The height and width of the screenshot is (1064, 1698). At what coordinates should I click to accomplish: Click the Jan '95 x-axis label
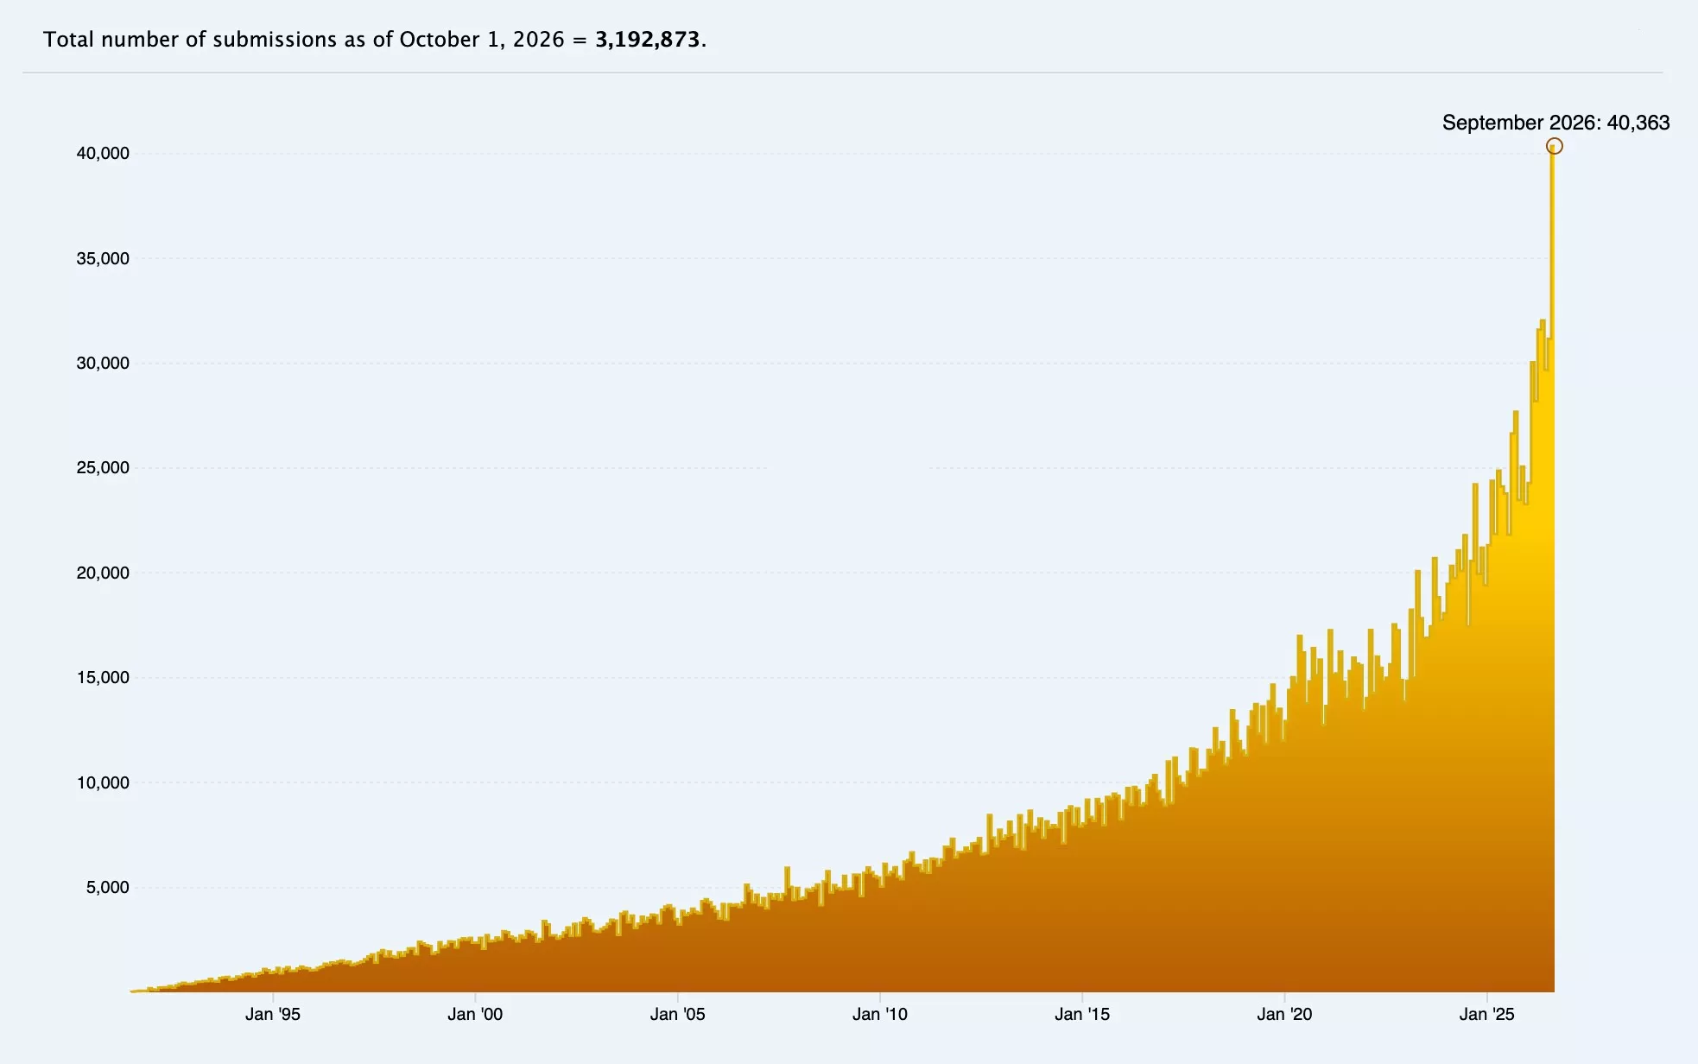click(273, 1014)
